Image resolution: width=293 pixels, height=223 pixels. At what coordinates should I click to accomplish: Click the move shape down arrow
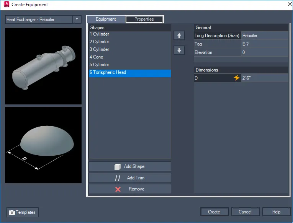pos(179,50)
